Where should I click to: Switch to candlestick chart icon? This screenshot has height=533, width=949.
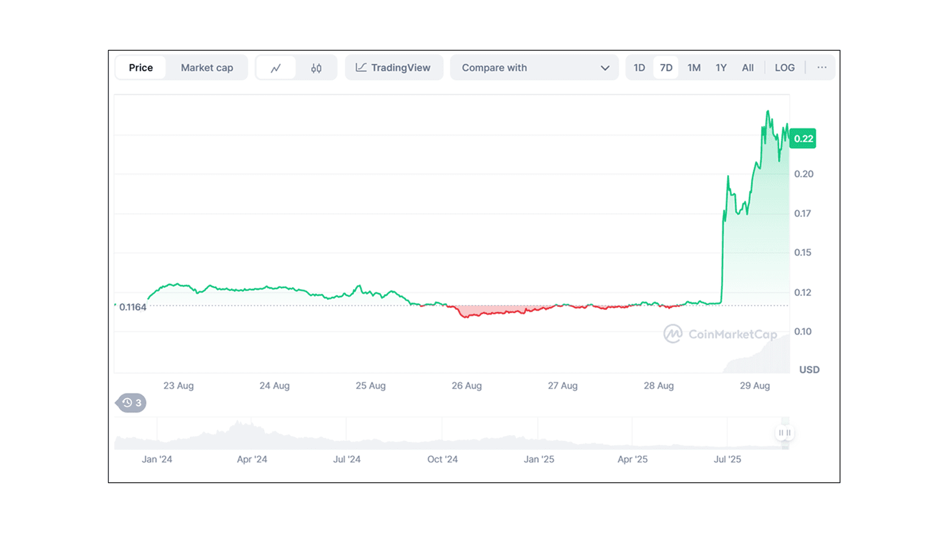point(316,68)
